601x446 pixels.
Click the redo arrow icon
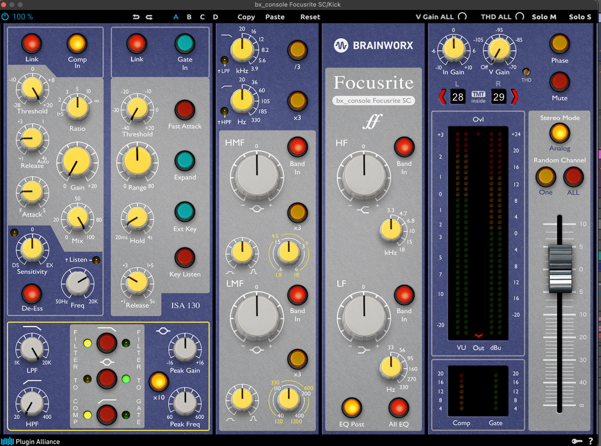click(x=149, y=17)
